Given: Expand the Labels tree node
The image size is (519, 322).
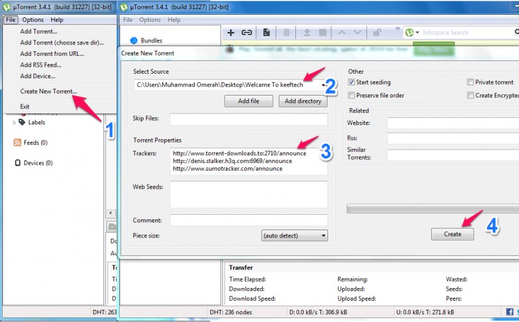Looking at the screenshot, I should (14, 123).
